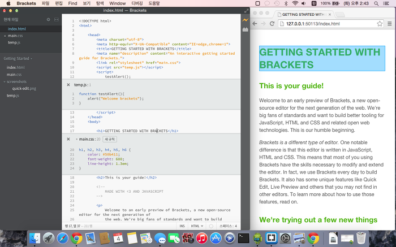Open the 파일 menu
Image resolution: width=396 pixels, height=247 pixels.
[x=45, y=3]
